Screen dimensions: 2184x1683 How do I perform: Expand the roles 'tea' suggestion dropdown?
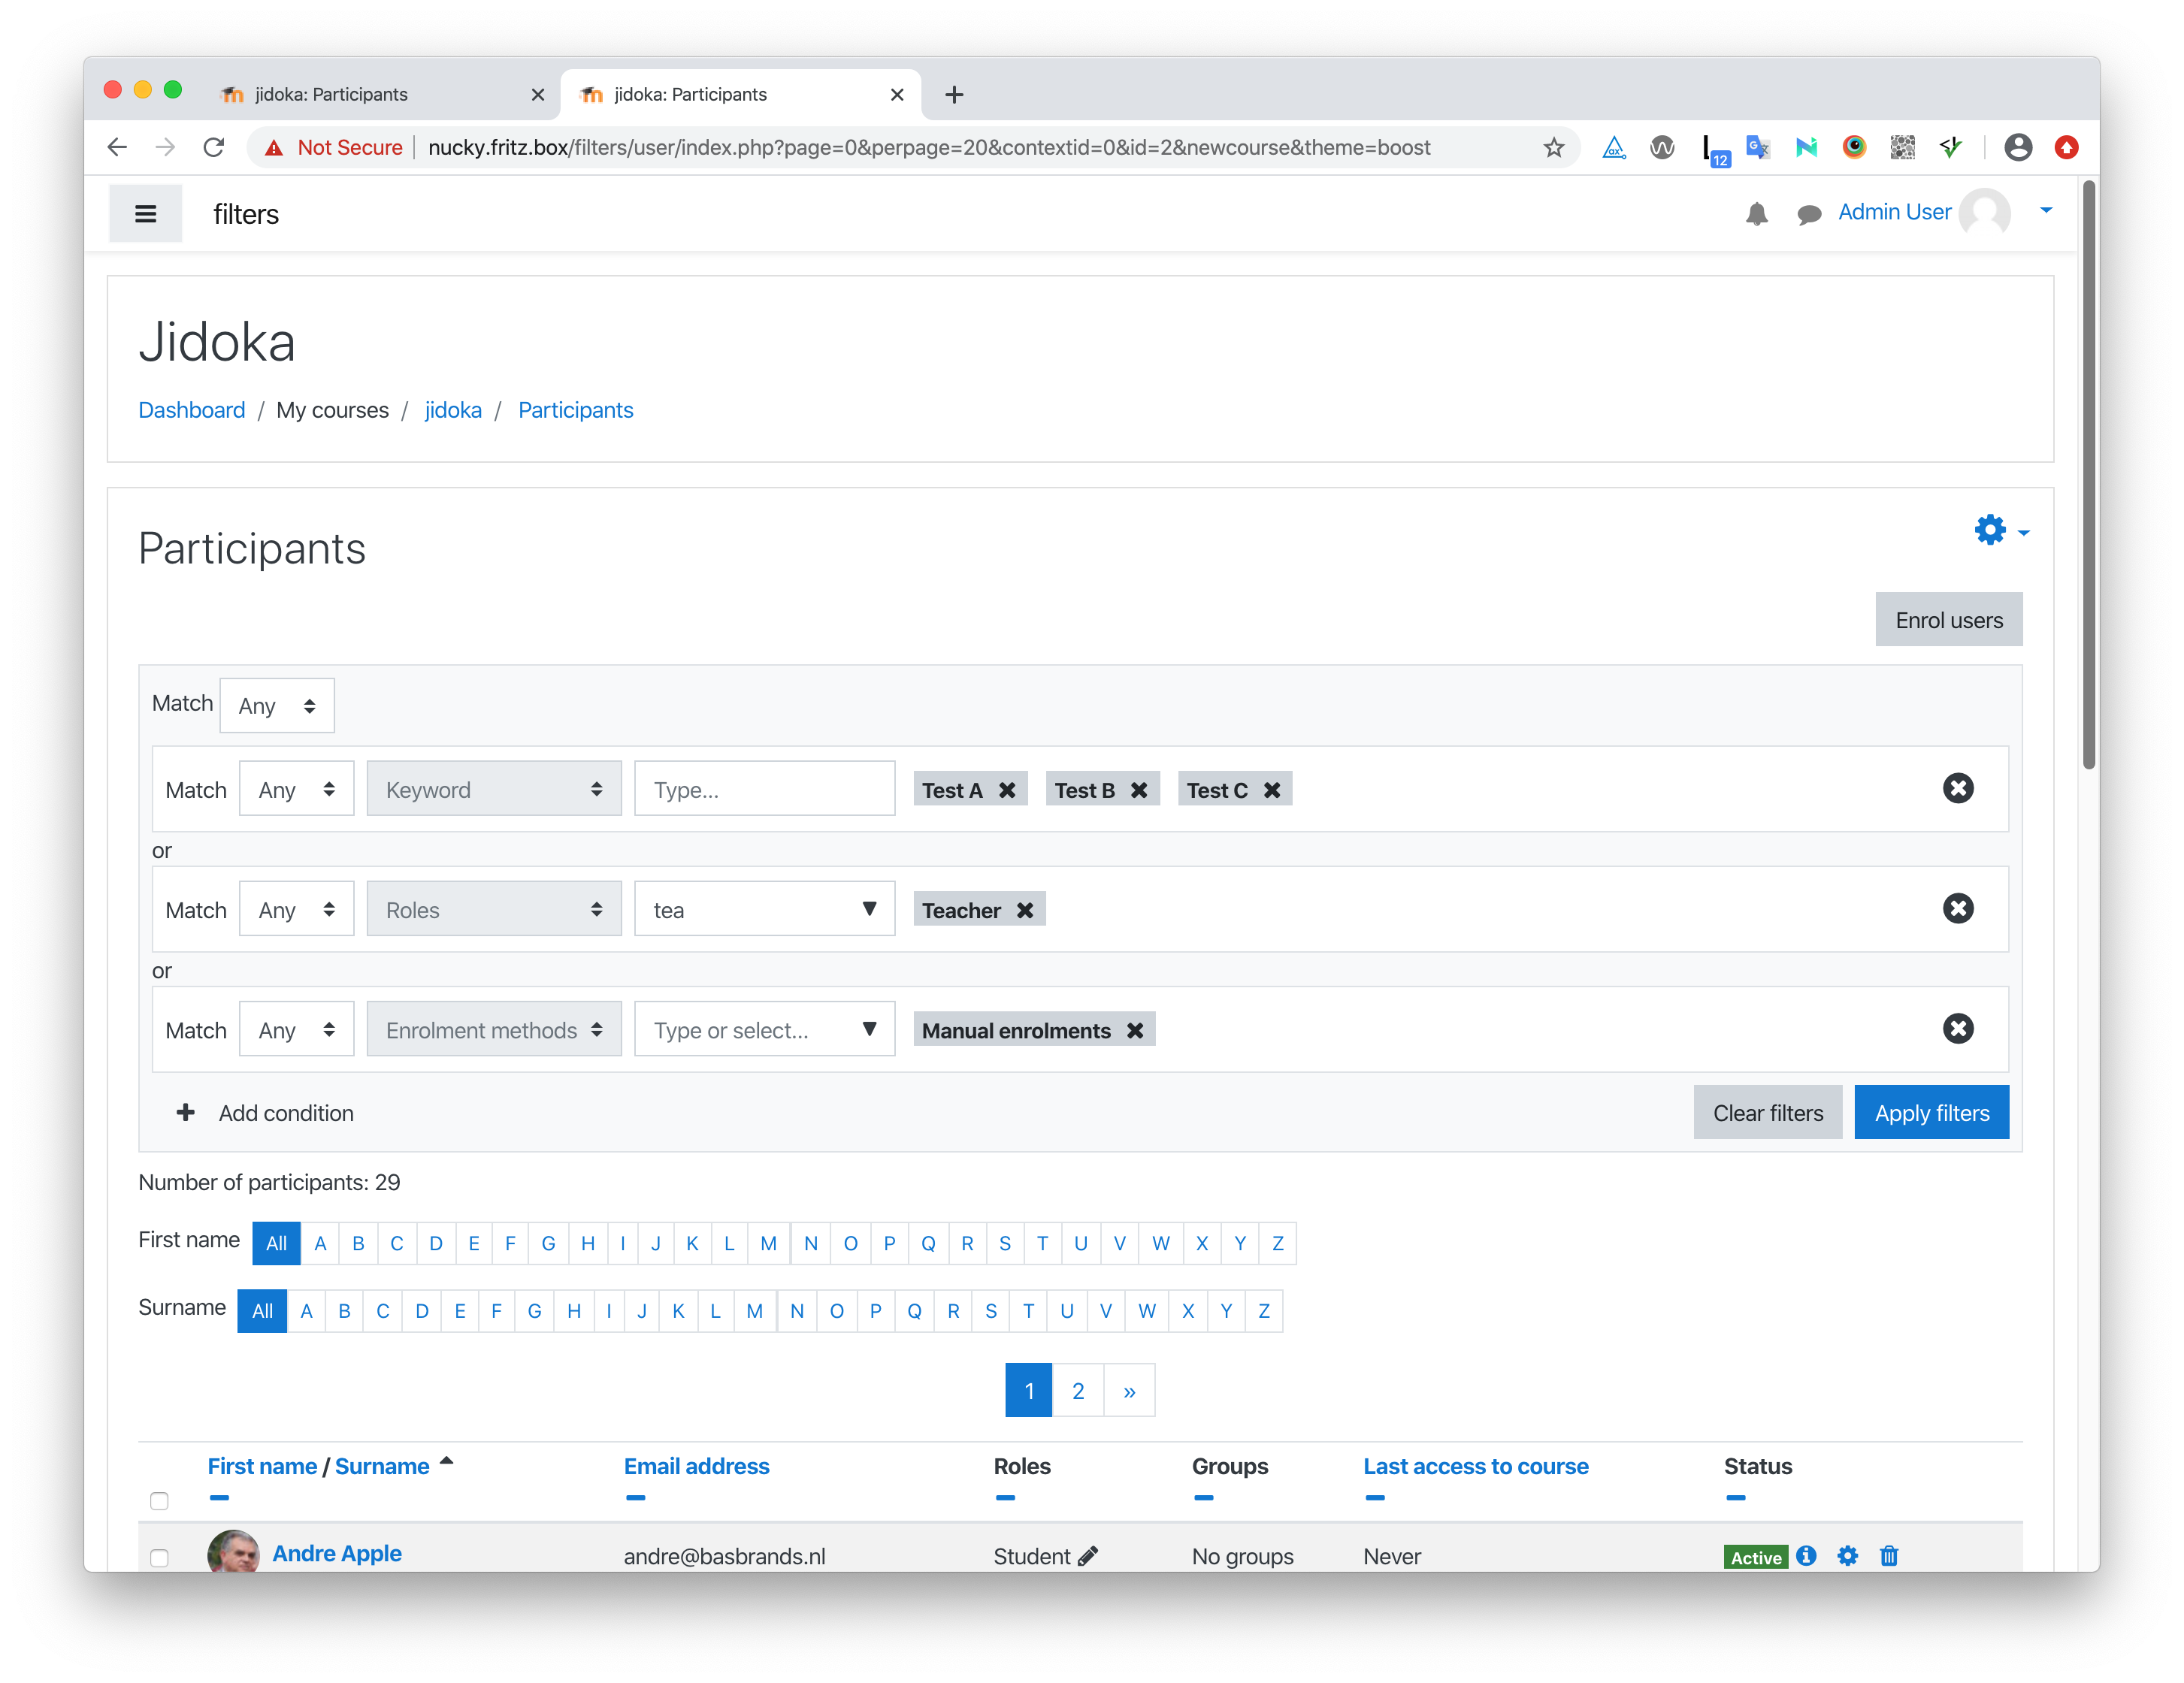[869, 908]
